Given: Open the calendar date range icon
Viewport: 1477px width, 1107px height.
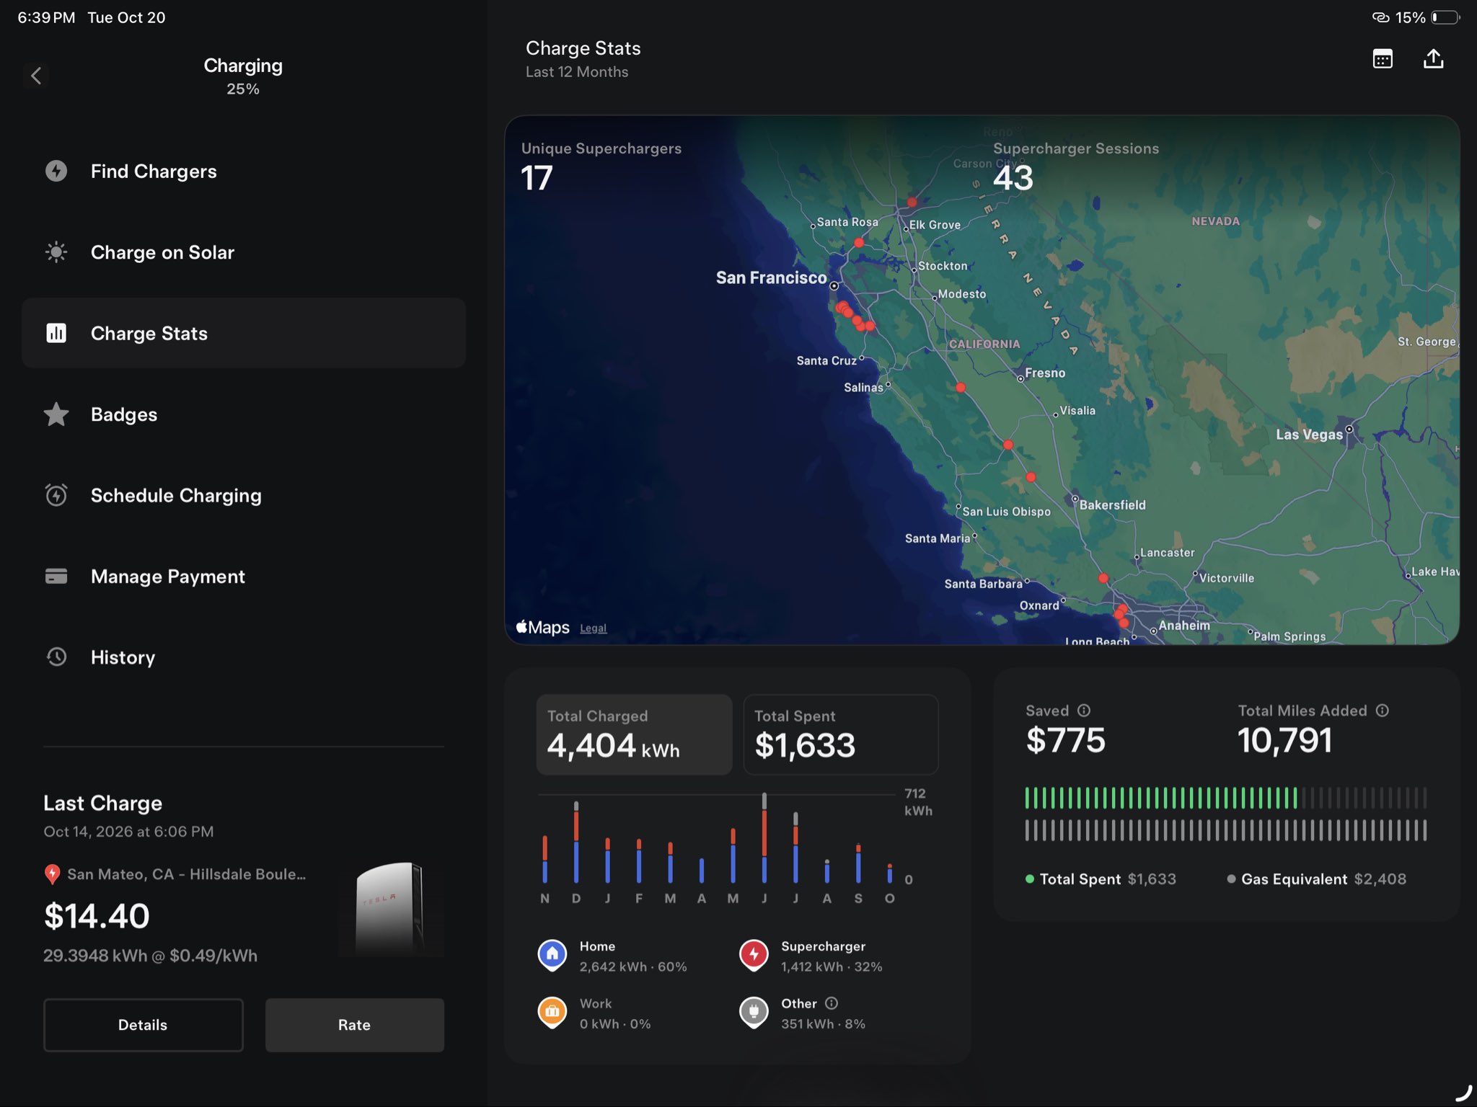Looking at the screenshot, I should click(x=1383, y=59).
